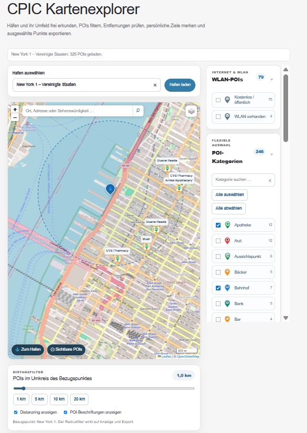This screenshot has height=433, width=307.
Task: Click the Apotheke green cross category icon
Action: click(227, 225)
